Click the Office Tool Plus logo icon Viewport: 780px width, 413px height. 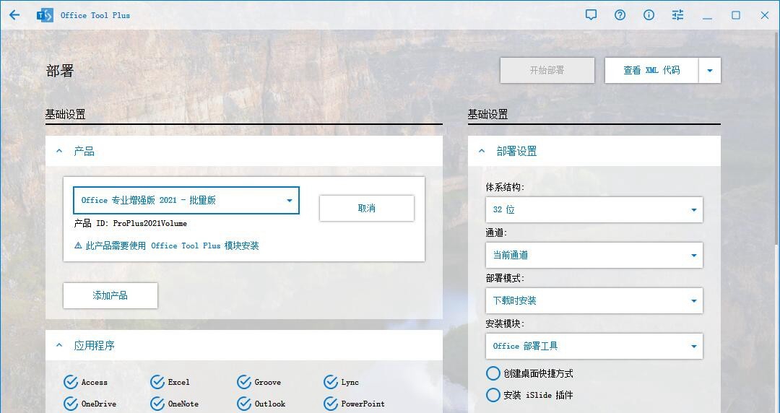(45, 15)
